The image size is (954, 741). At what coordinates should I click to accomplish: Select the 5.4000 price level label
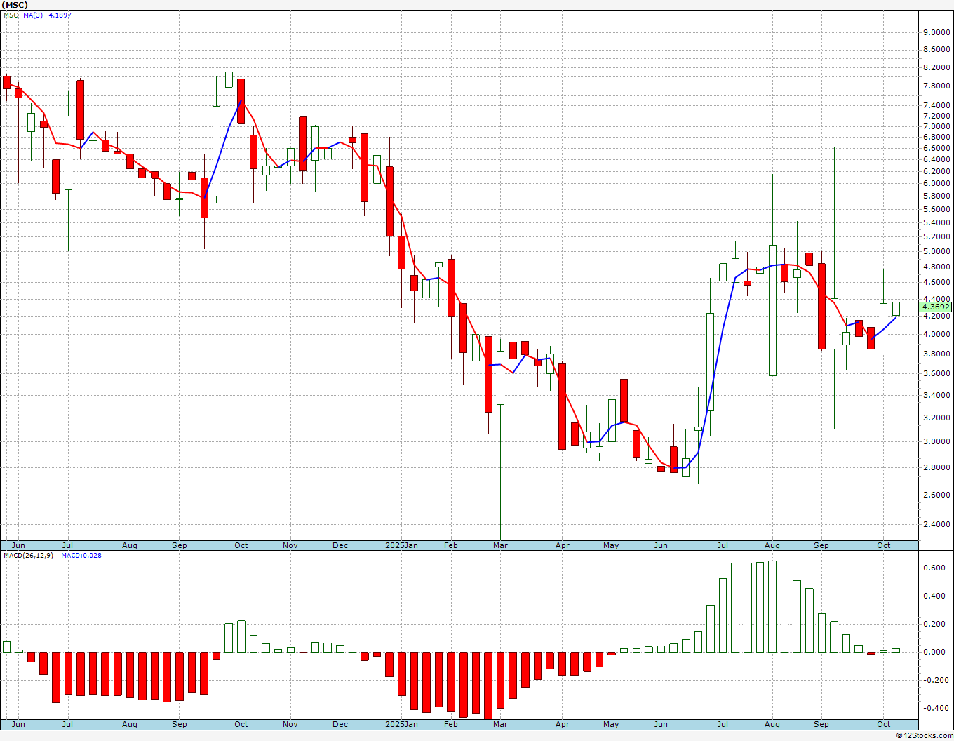938,222
